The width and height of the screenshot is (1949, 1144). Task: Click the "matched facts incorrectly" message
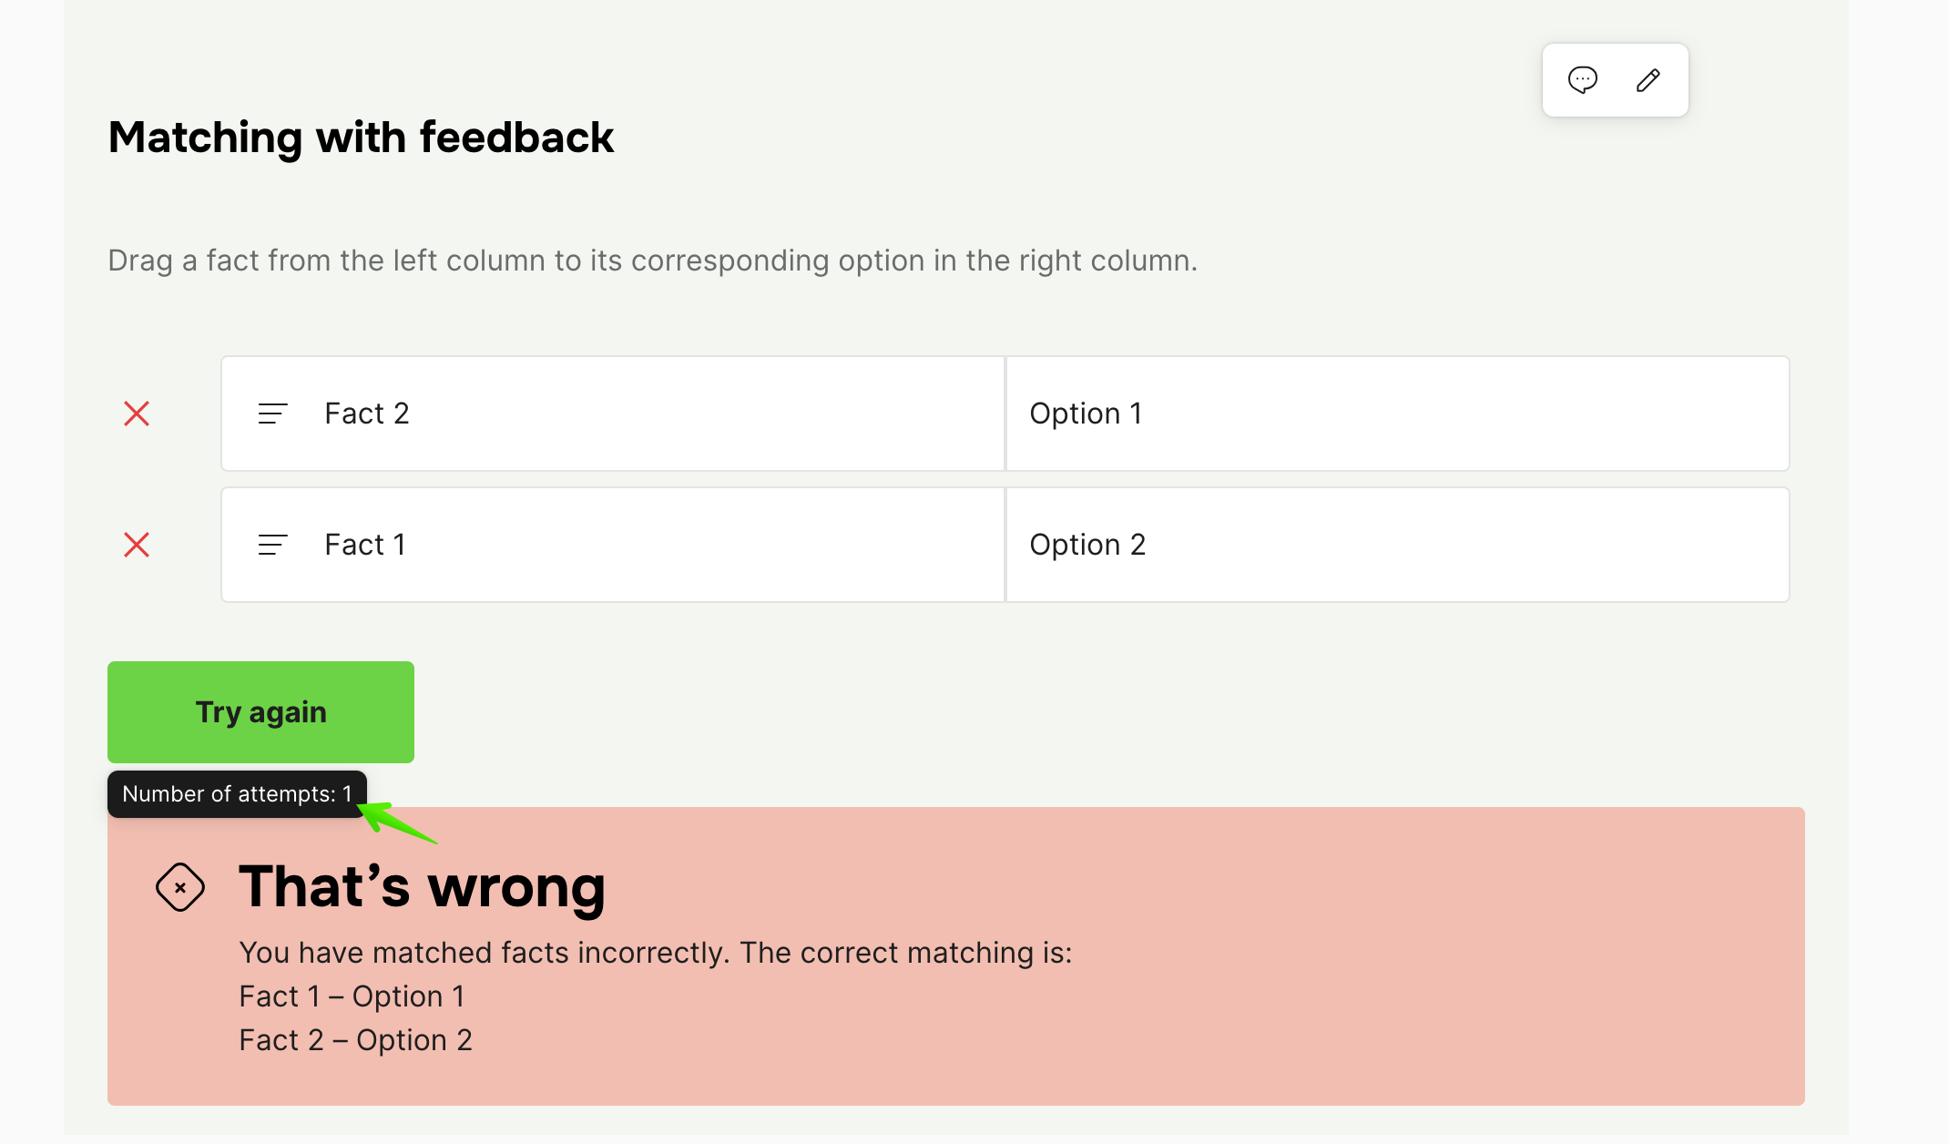pyautogui.click(x=656, y=953)
